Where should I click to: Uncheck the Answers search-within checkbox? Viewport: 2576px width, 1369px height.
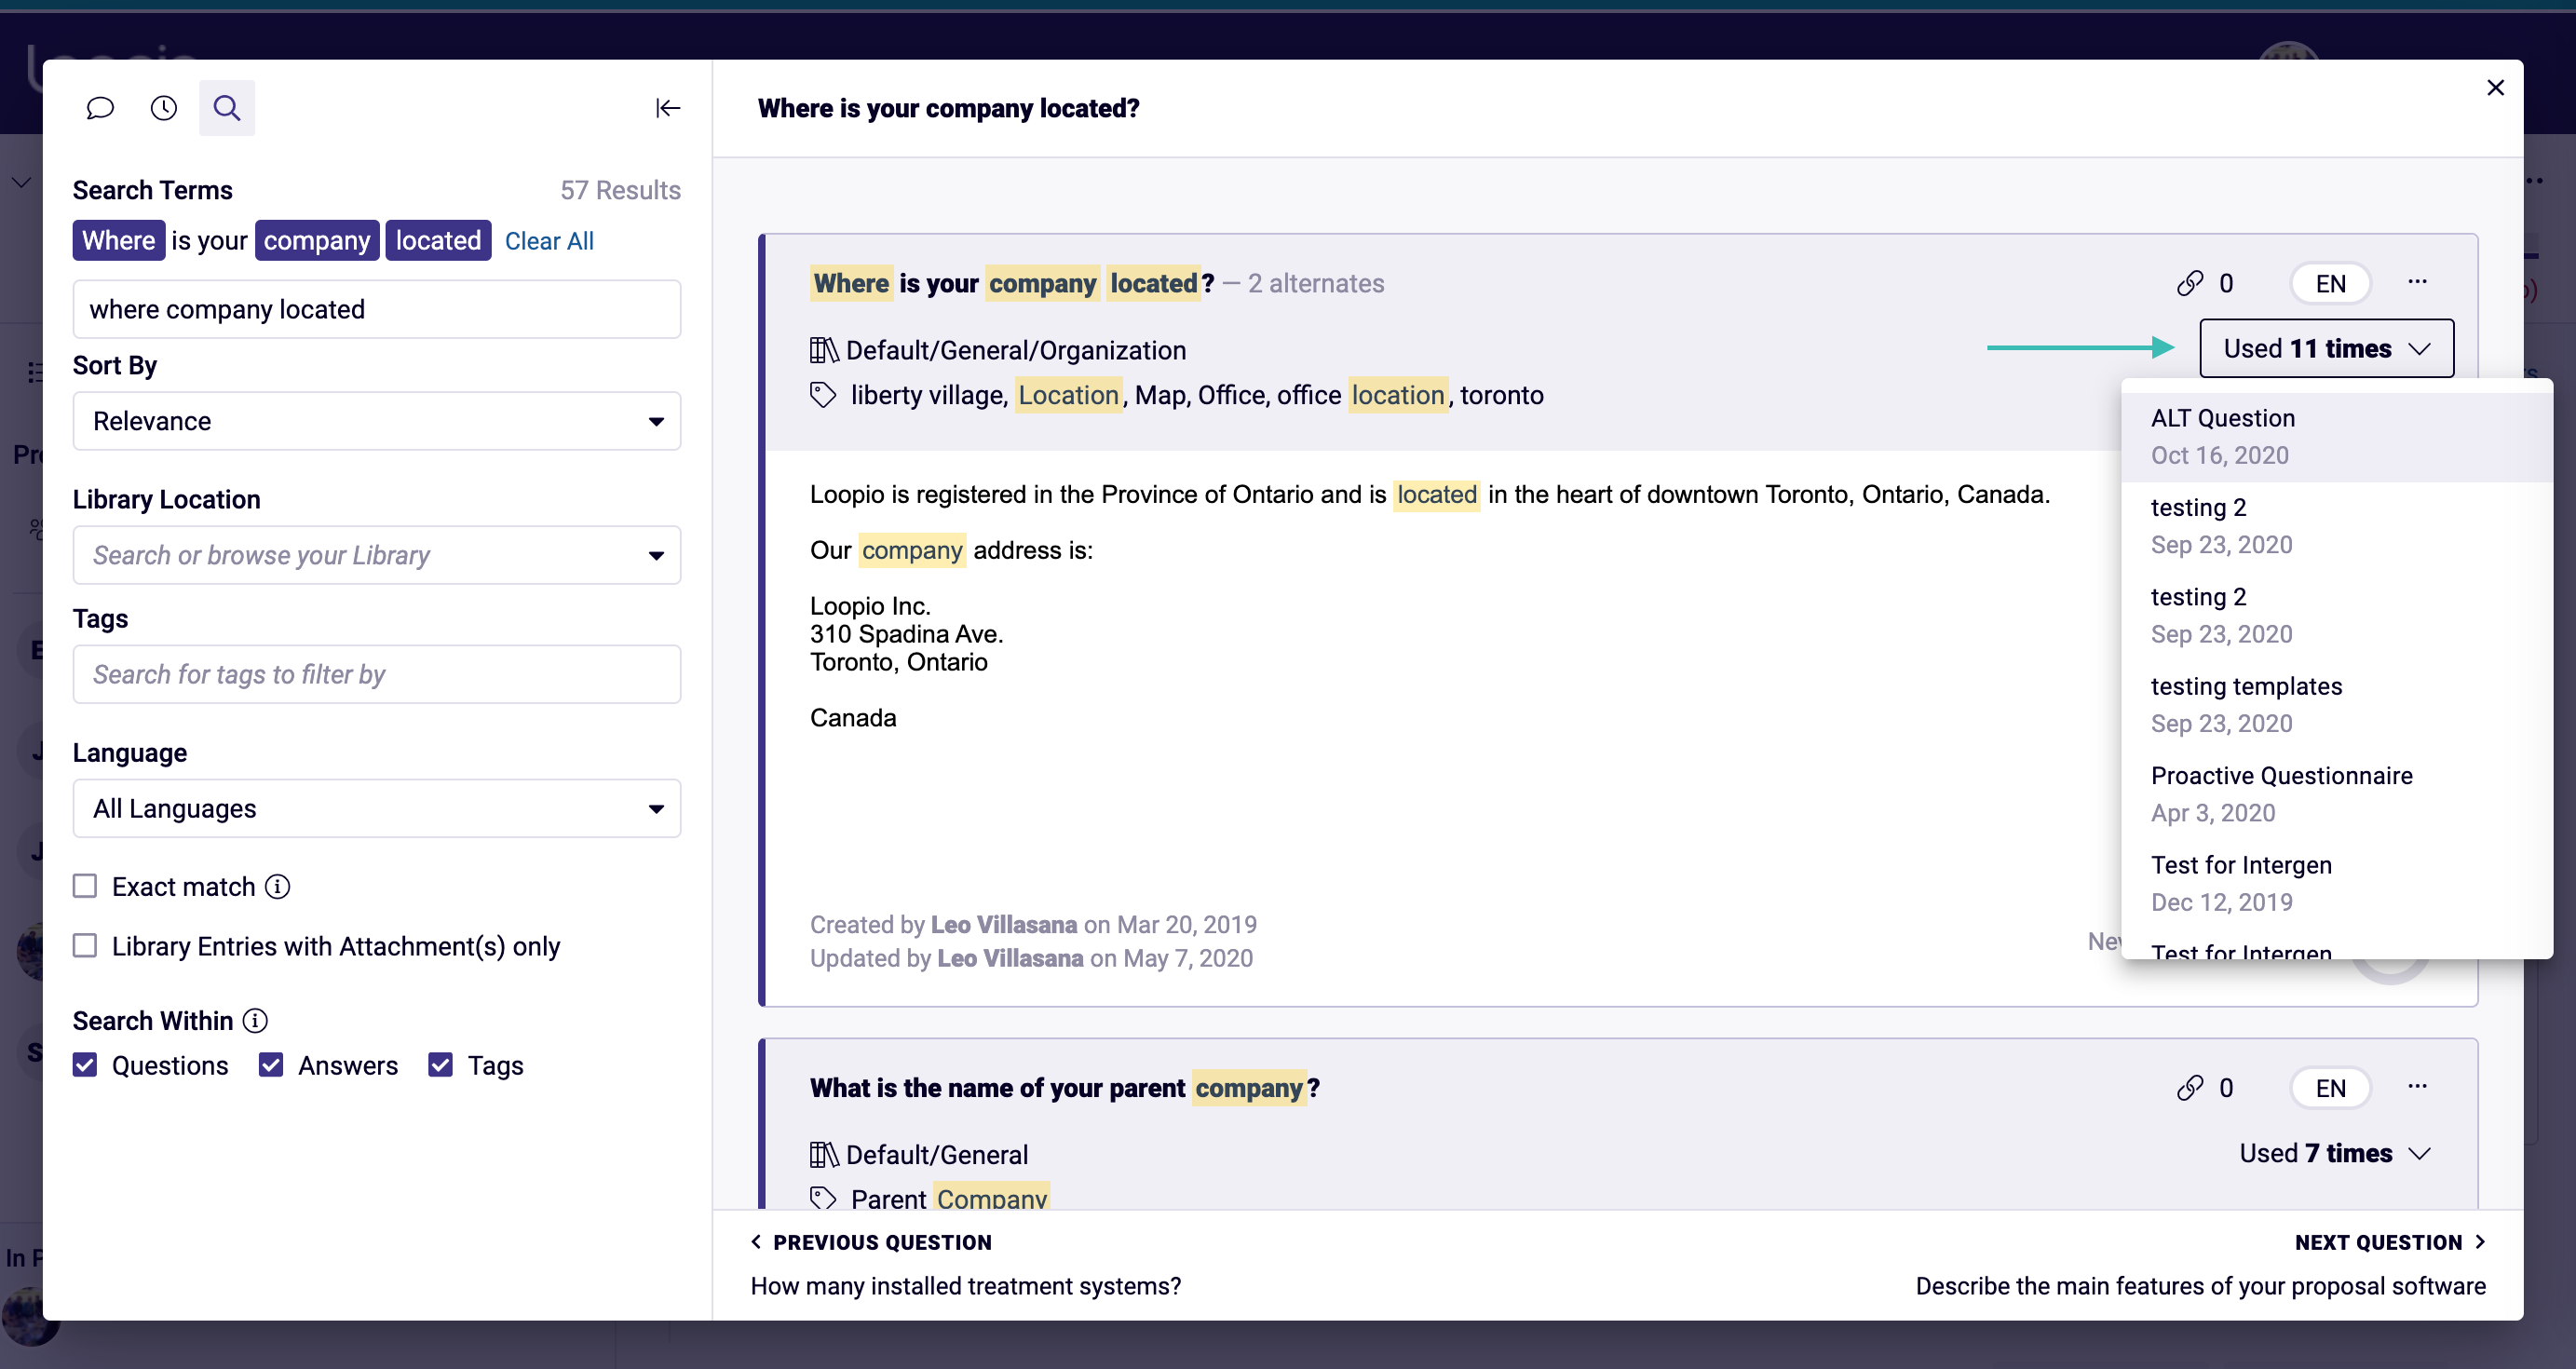pyautogui.click(x=271, y=1066)
